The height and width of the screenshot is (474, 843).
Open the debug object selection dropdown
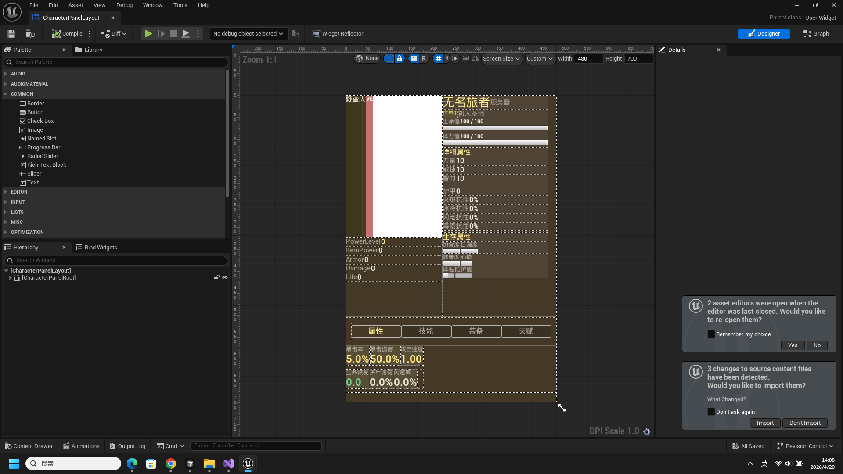click(249, 34)
